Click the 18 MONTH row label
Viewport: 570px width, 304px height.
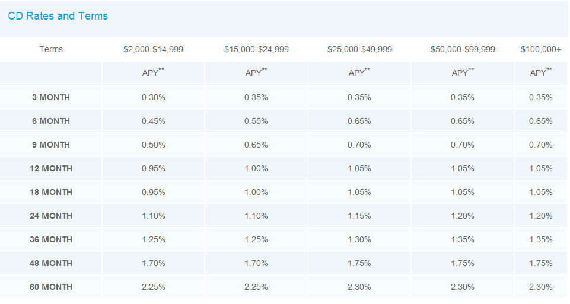[51, 192]
